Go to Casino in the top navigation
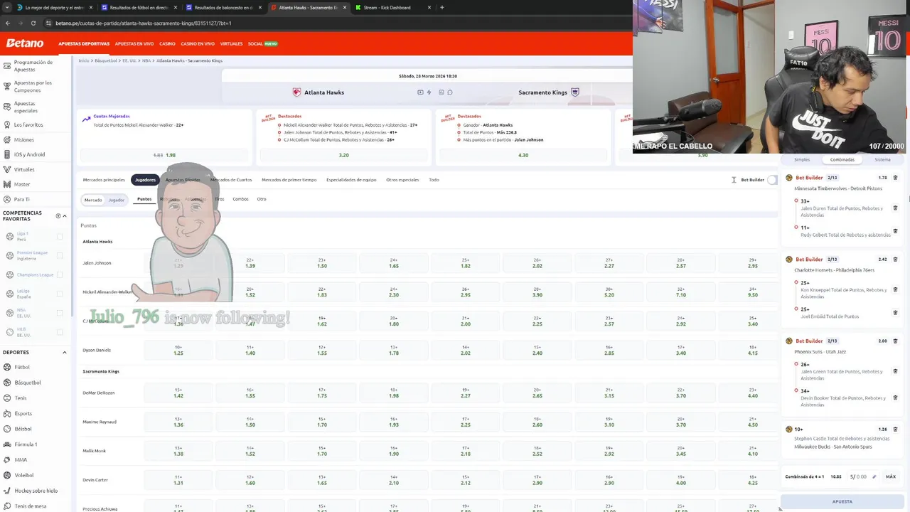Screen dimensions: 910x512 pyautogui.click(x=167, y=44)
